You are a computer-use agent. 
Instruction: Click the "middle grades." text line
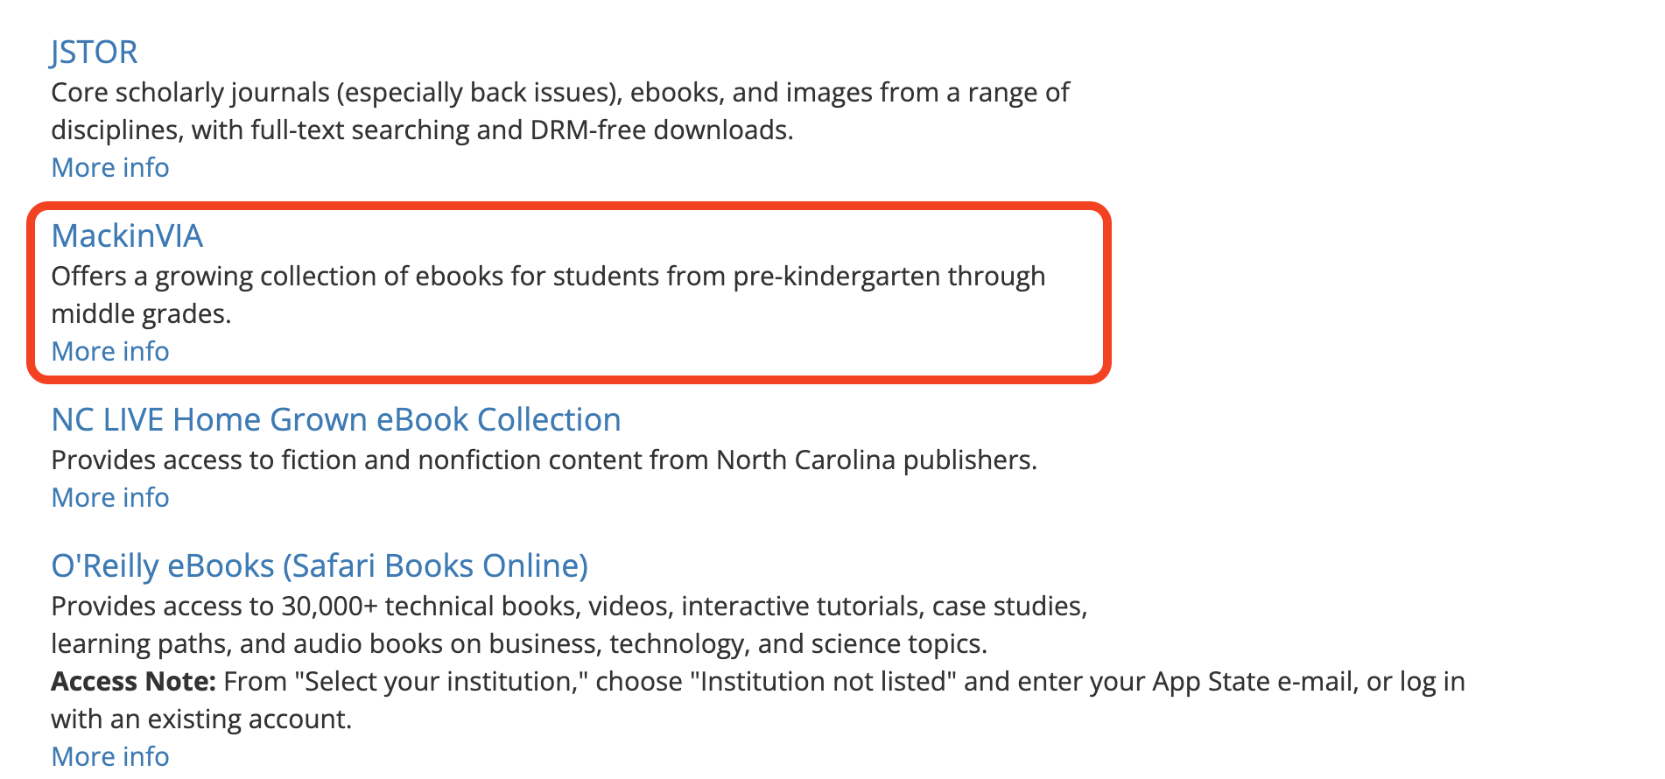pyautogui.click(x=141, y=314)
